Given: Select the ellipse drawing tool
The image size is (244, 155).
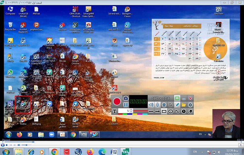Looking at the screenshot, I should point(170,111).
